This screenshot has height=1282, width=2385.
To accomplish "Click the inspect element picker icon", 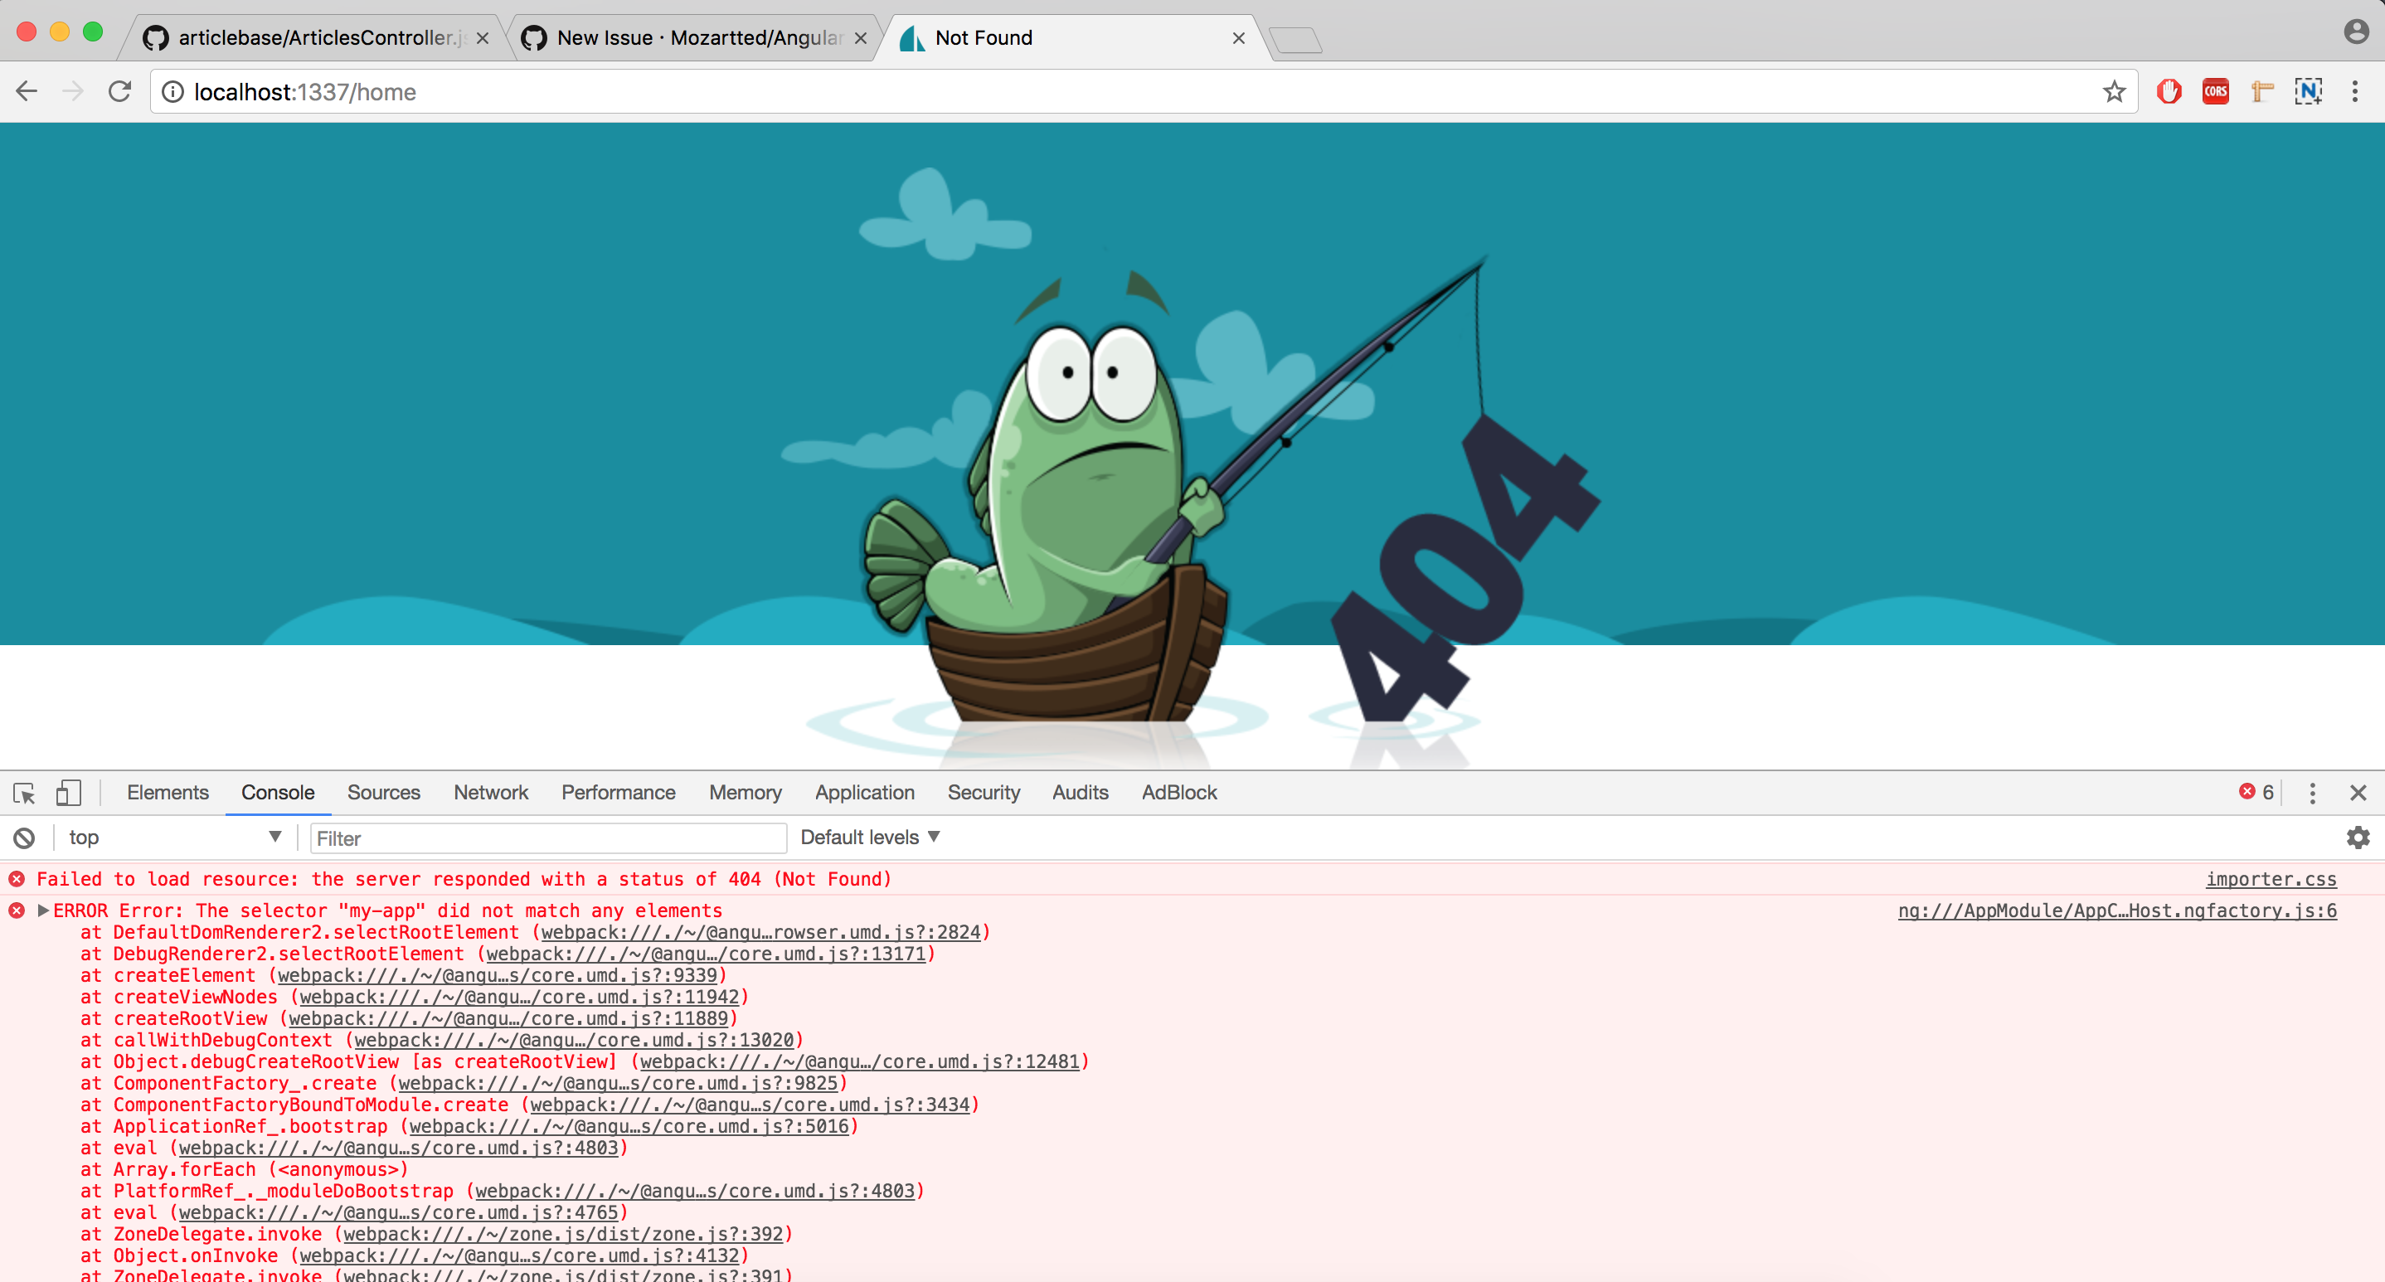I will pos(24,794).
